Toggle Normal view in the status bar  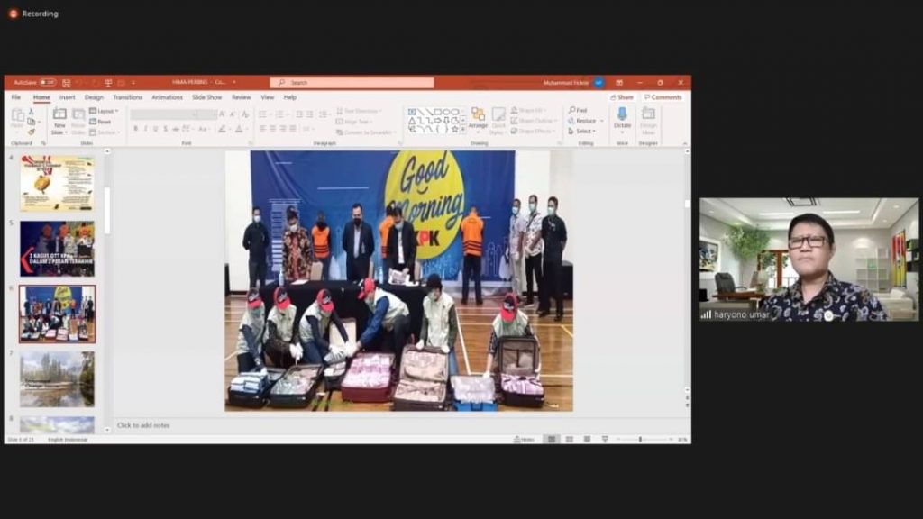[x=552, y=440]
